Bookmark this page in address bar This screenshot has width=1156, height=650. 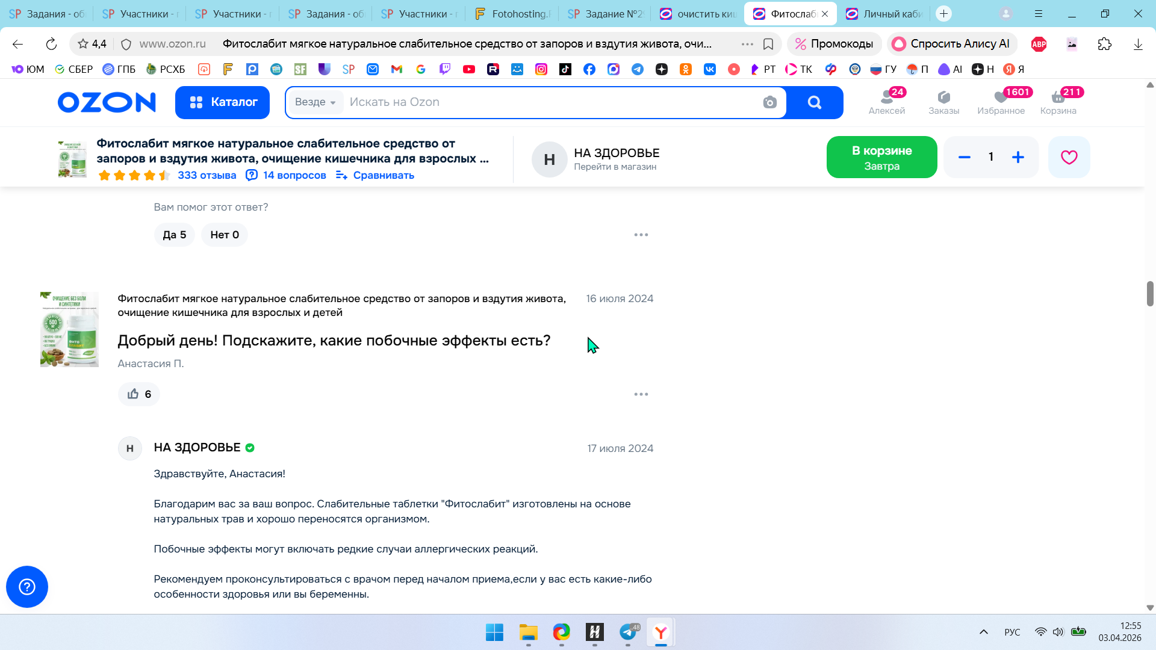tap(768, 44)
